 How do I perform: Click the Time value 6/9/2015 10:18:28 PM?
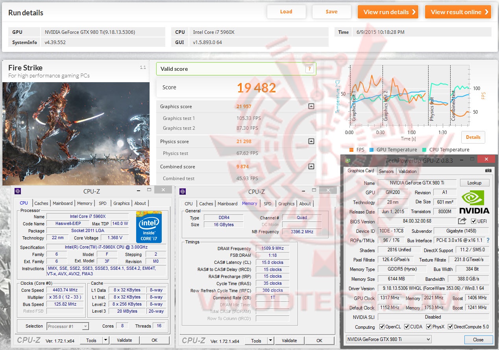click(x=381, y=32)
